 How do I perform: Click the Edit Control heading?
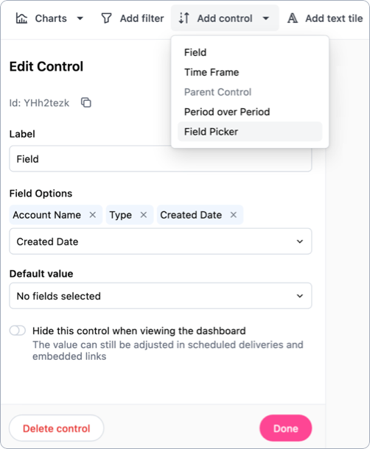46,66
